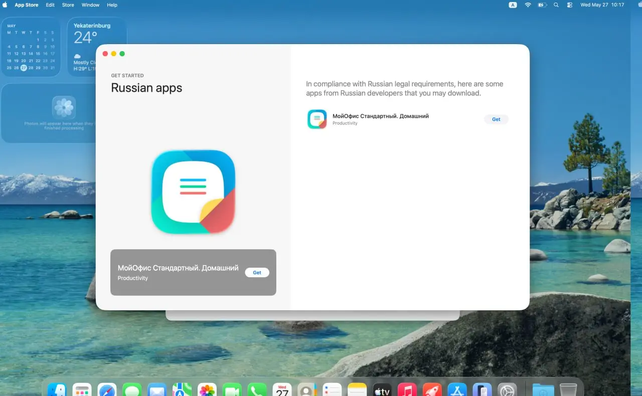
Task: Open the Edit menu
Action: [x=50, y=5]
